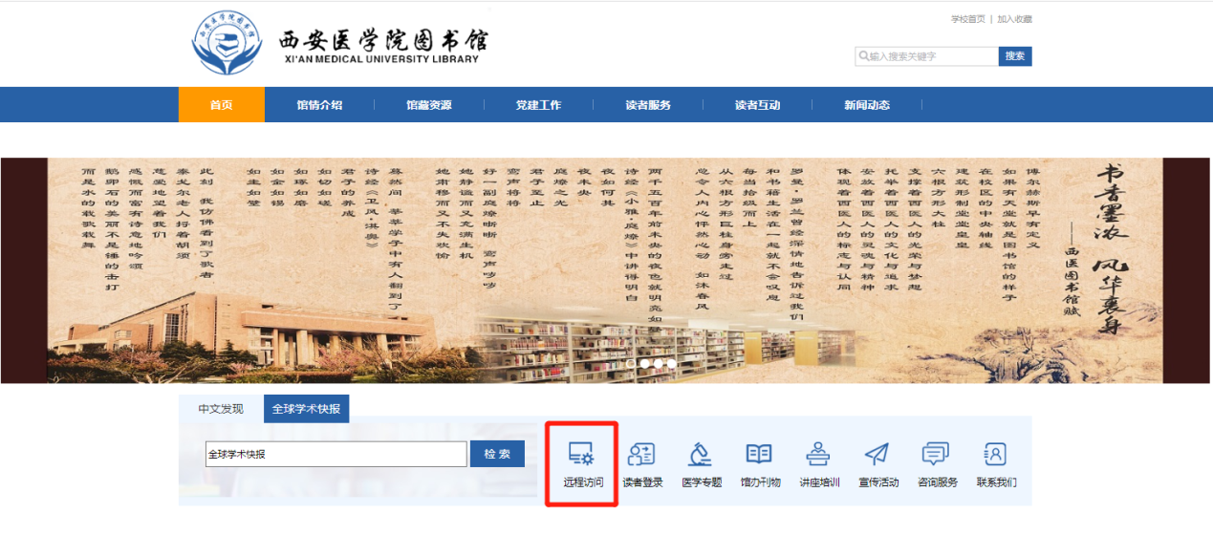Click the 西安医学院图书馆 title text
This screenshot has height=535, width=1213.
click(383, 41)
